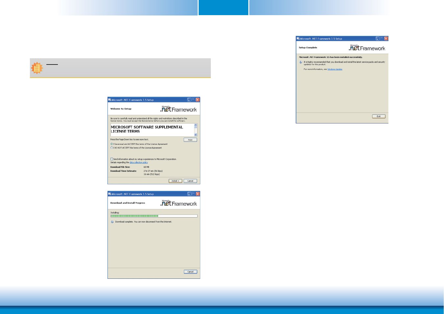Image resolution: width=444 pixels, height=314 pixels.
Task: Click the info icon beside 'Download complete'
Action: point(112,222)
